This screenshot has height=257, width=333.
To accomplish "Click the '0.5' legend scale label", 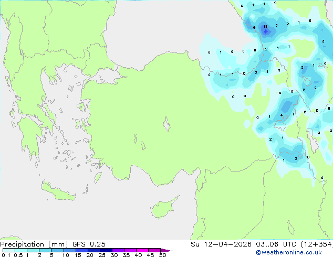I will (x=18, y=255).
